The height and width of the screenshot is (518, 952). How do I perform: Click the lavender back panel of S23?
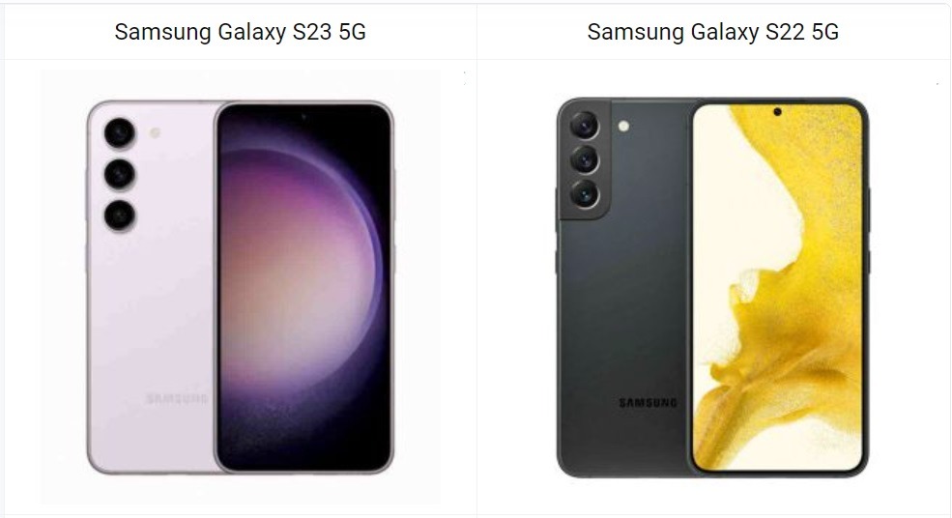pyautogui.click(x=152, y=303)
